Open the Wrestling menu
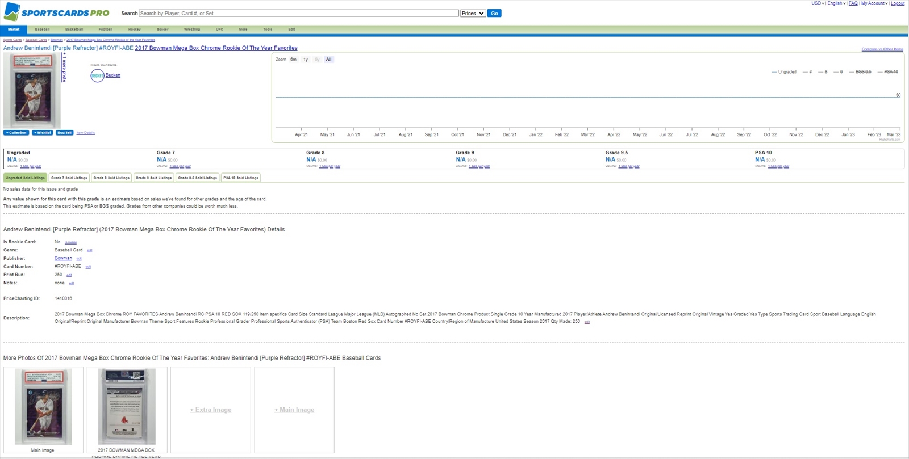The image size is (909, 459). [192, 29]
